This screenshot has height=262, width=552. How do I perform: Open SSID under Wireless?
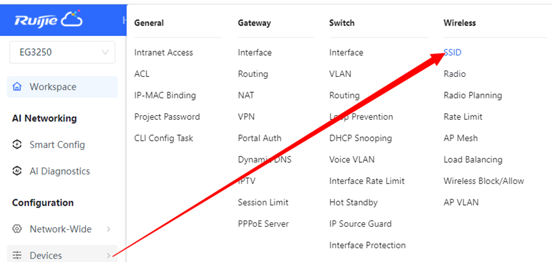tap(452, 53)
